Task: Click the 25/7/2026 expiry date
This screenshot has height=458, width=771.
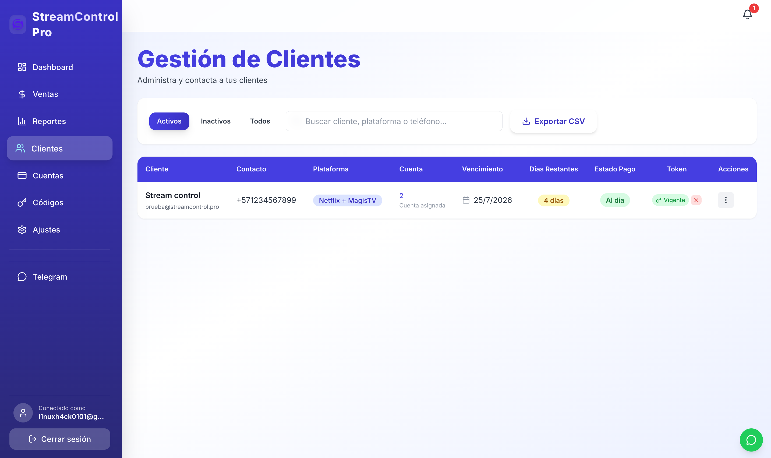Action: tap(493, 200)
